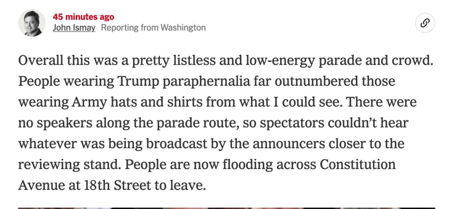The width and height of the screenshot is (454, 209).
Task: Click the photo edge below the post
Action: 227,207
